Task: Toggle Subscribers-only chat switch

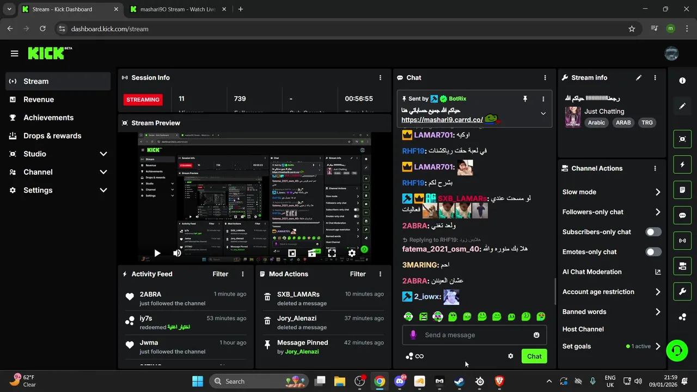Action: point(653,232)
